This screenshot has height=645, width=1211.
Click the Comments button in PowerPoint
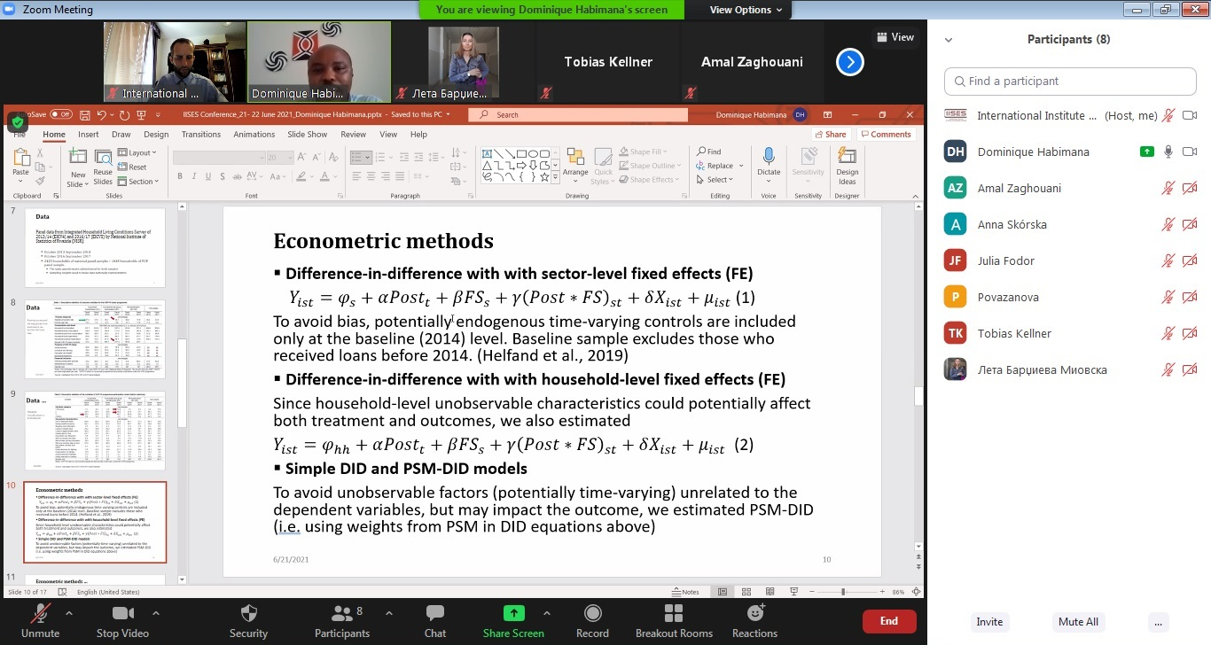886,135
